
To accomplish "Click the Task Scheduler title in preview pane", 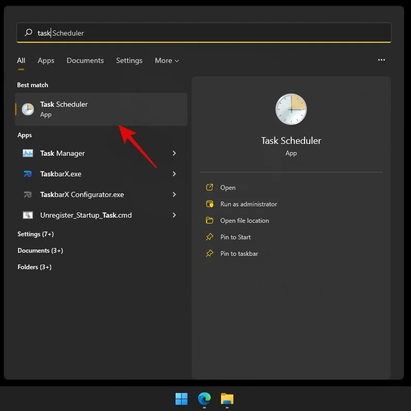I will pos(291,141).
